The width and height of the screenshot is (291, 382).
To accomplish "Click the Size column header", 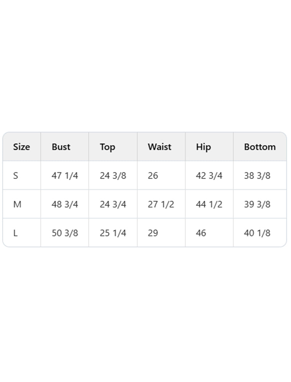I will (21, 147).
